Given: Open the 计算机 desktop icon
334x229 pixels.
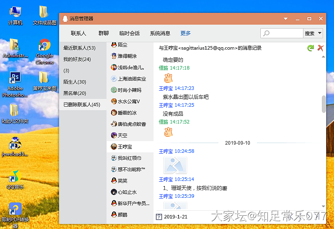Looking at the screenshot, I should 15,15.
